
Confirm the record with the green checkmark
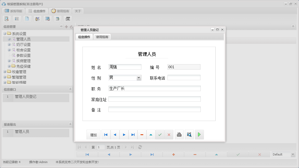[160, 134]
